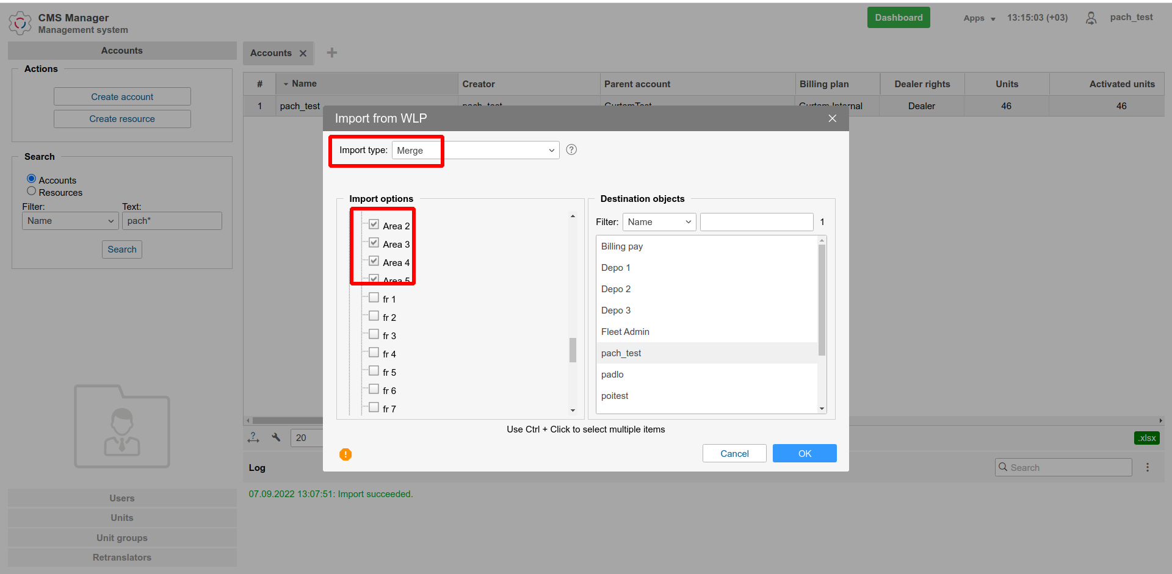
Task: Open the log options three-dot menu
Action: (1148, 467)
